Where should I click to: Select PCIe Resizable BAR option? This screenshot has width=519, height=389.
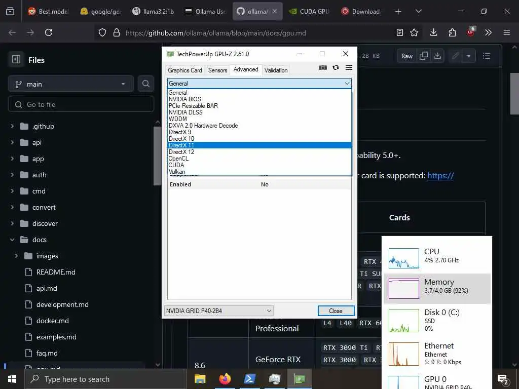(259, 105)
